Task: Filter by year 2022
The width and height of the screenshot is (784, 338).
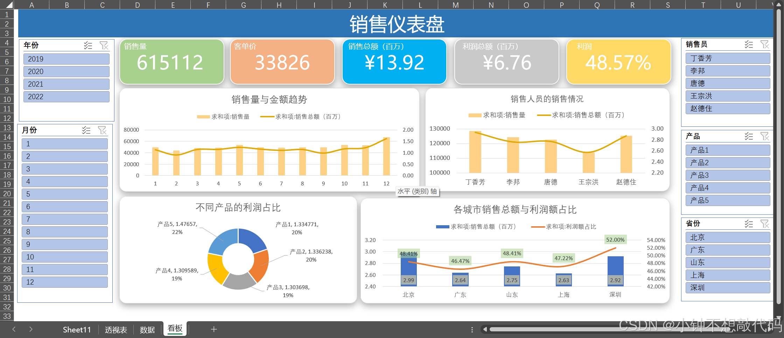Action: point(66,97)
